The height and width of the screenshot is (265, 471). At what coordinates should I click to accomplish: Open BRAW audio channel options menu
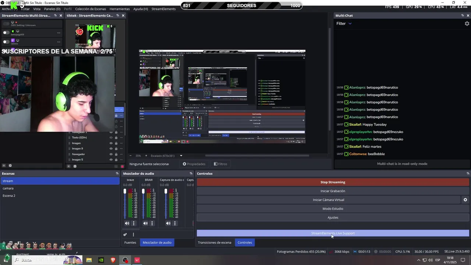pyautogui.click(x=152, y=223)
